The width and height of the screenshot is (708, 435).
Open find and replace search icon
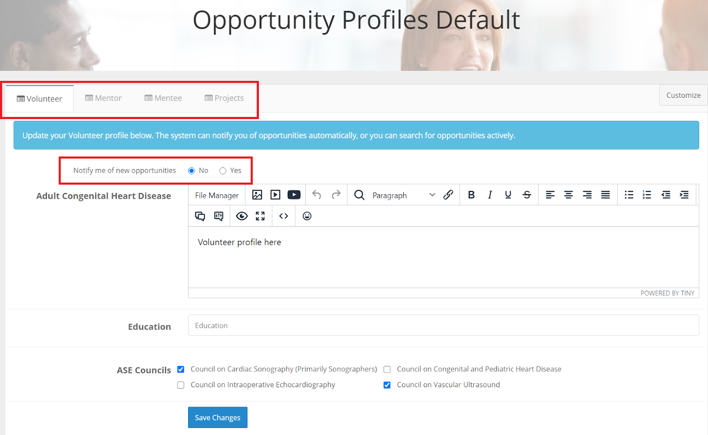(x=359, y=195)
